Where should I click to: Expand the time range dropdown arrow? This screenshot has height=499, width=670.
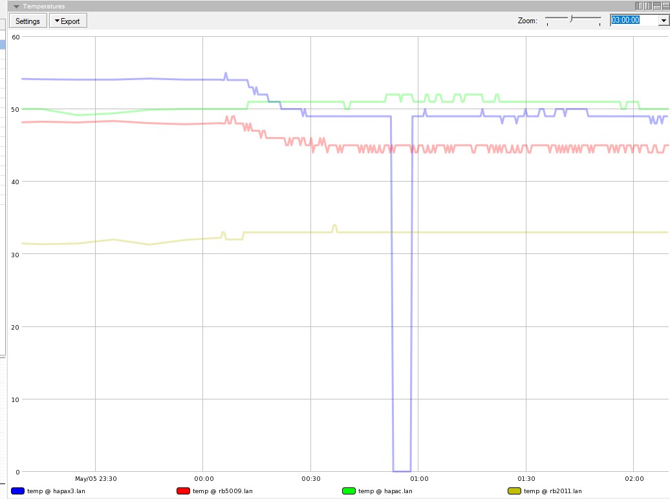[664, 20]
